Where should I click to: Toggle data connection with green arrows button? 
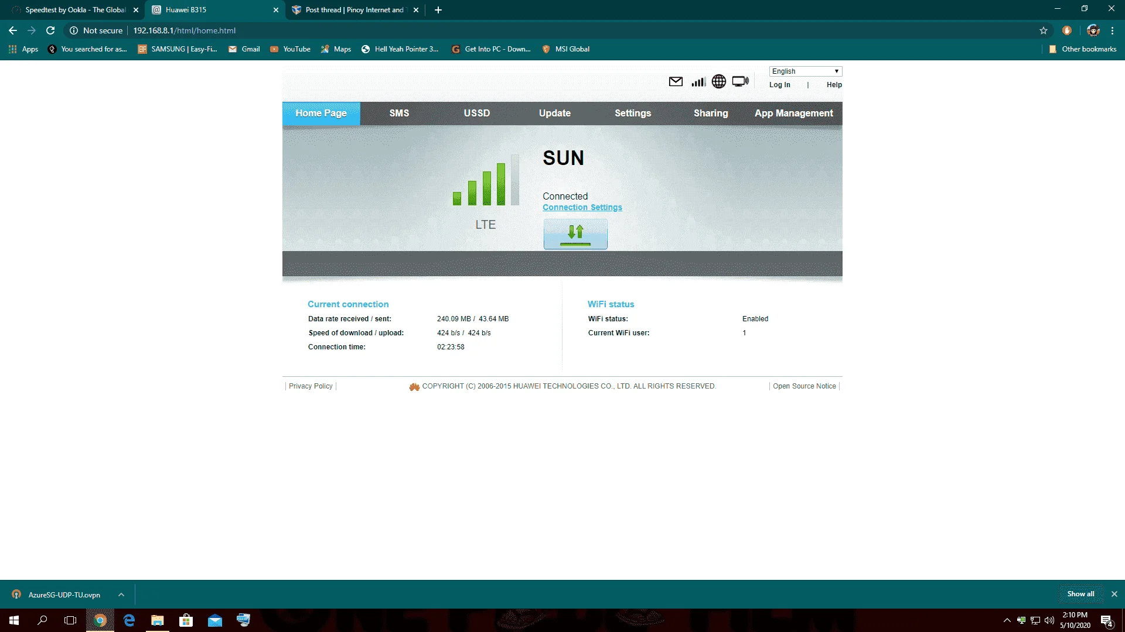[x=575, y=234]
